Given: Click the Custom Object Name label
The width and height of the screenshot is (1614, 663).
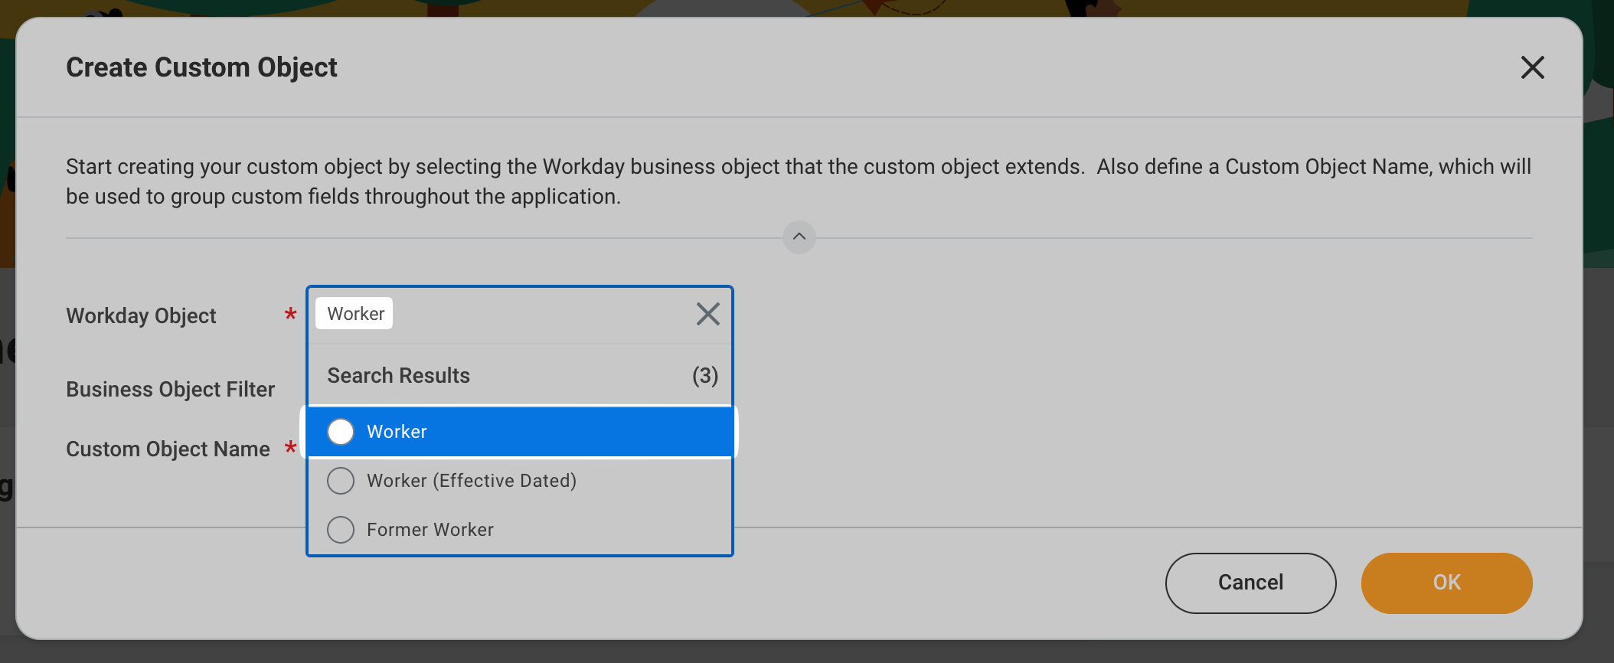Looking at the screenshot, I should [x=168, y=449].
